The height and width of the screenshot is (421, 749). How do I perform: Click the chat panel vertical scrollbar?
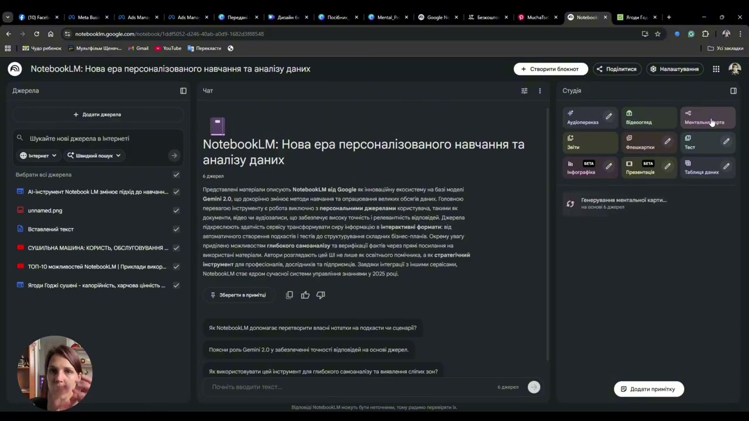[x=548, y=234]
